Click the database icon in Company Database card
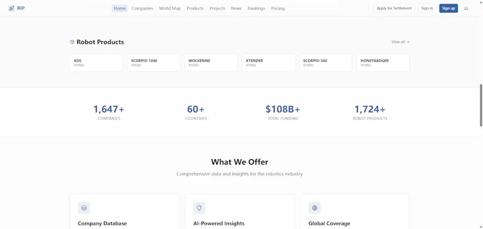 point(84,208)
